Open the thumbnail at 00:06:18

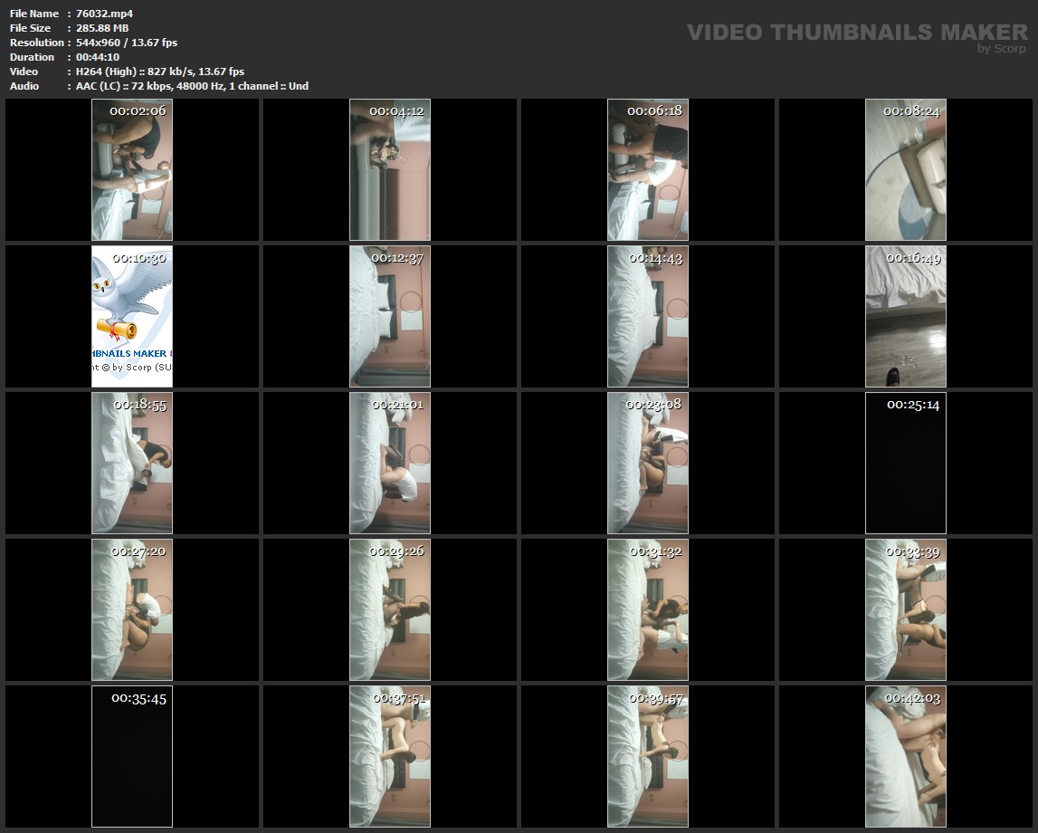[648, 170]
